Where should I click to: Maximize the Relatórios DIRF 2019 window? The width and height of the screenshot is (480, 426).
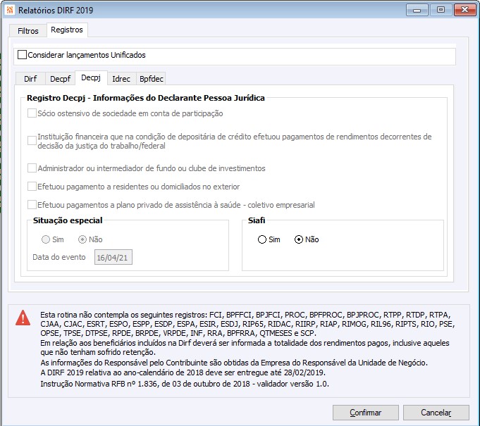[x=441, y=10]
